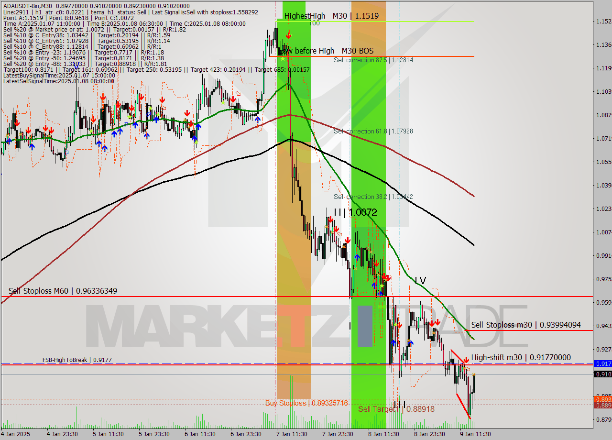
Task: Click the blue 0.917 price tag on the axis
Action: (602, 363)
